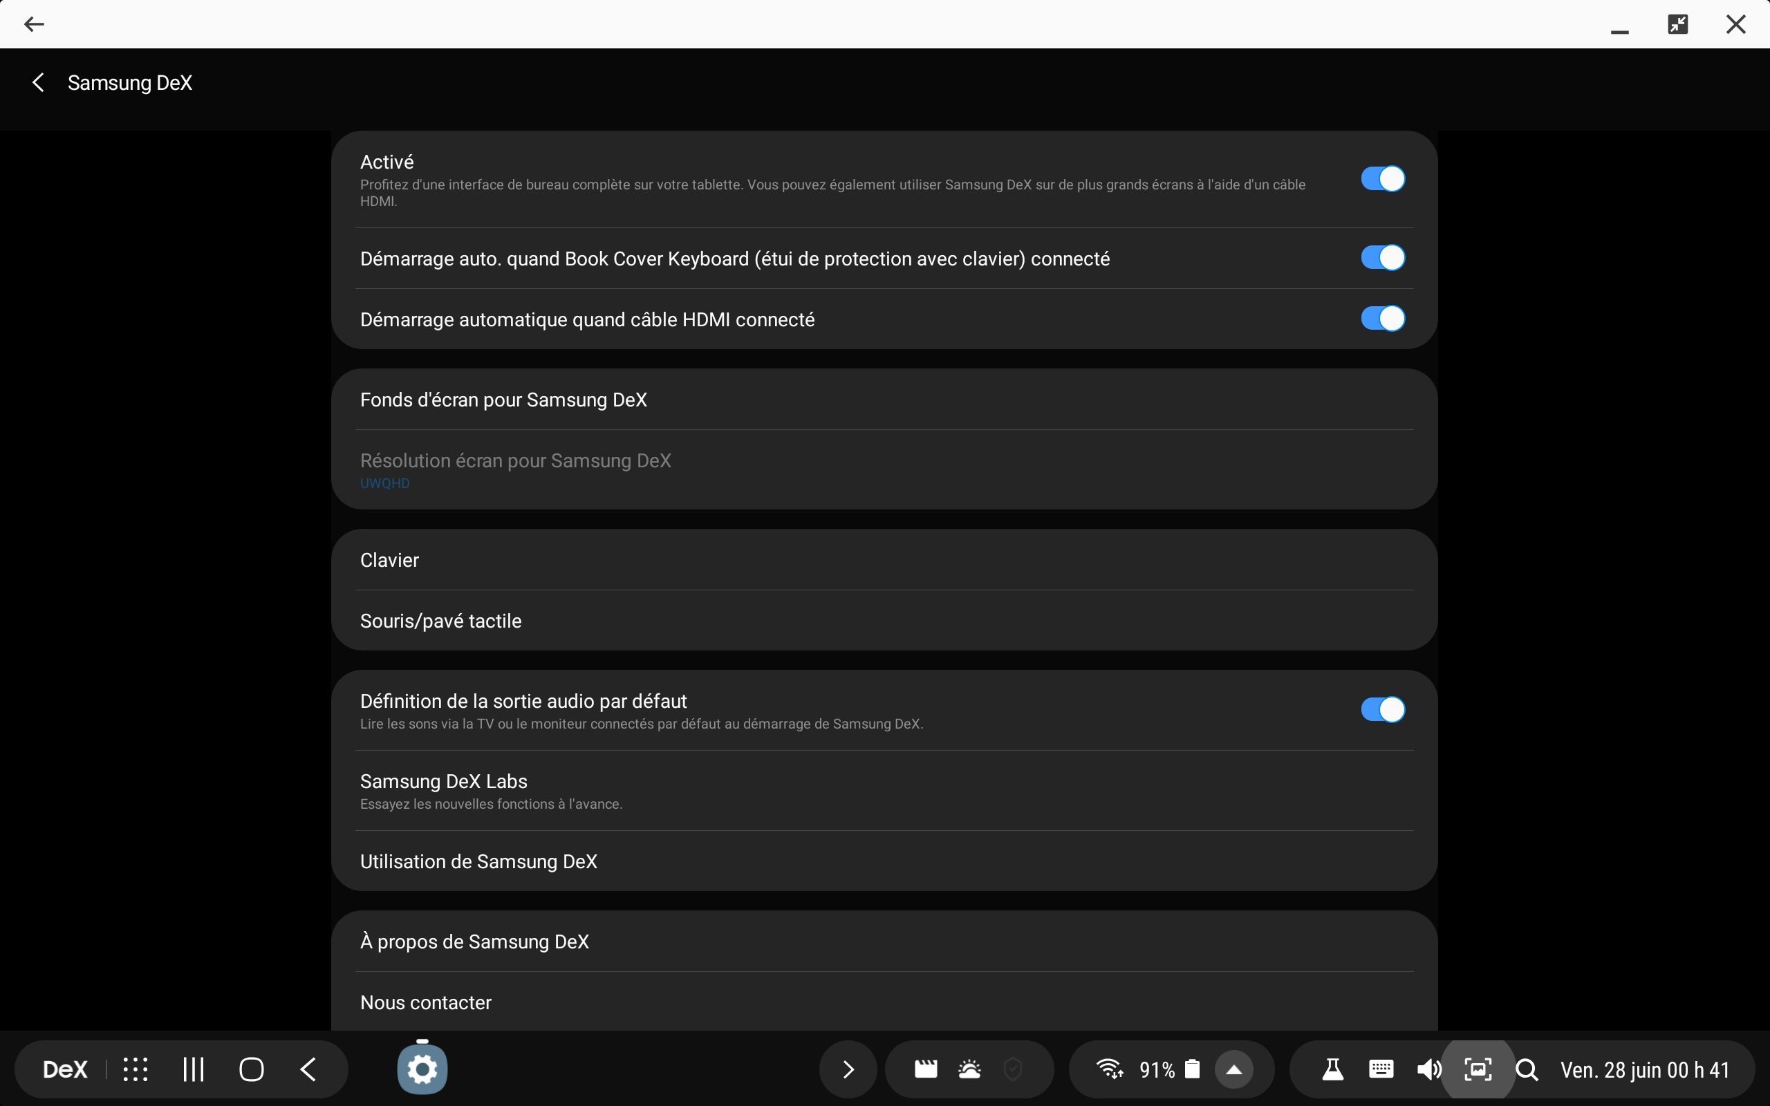Image resolution: width=1770 pixels, height=1106 pixels.
Task: Go back using the Samsung DeX header chevron
Action: [x=39, y=83]
